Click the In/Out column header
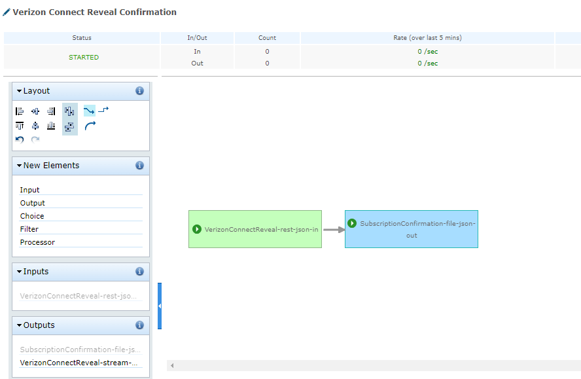Image resolution: width=581 pixels, height=379 pixels. tap(197, 38)
